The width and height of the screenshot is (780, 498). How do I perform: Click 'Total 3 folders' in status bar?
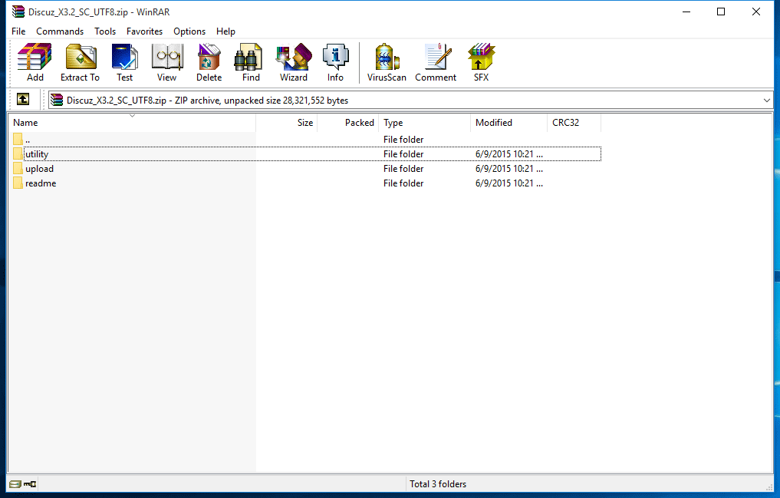(438, 484)
